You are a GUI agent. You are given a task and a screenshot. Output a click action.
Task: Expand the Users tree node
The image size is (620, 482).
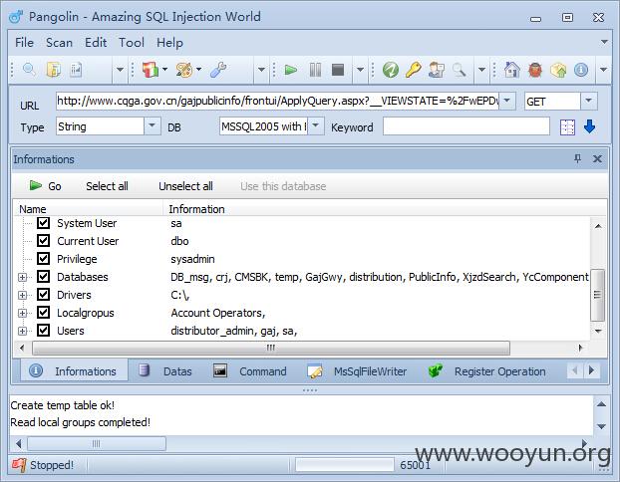click(23, 331)
